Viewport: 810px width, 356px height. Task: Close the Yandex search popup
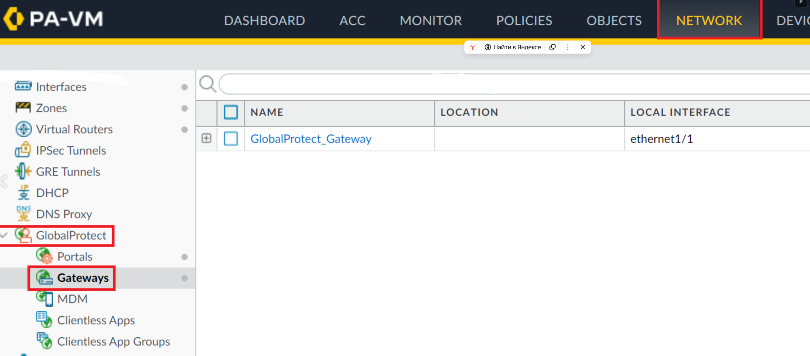[x=583, y=47]
